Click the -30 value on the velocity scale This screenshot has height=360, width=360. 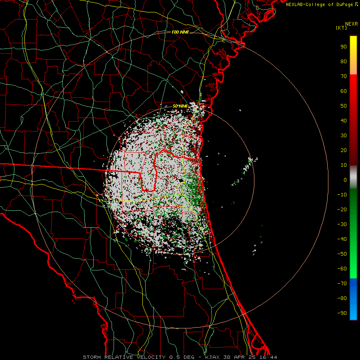342,224
